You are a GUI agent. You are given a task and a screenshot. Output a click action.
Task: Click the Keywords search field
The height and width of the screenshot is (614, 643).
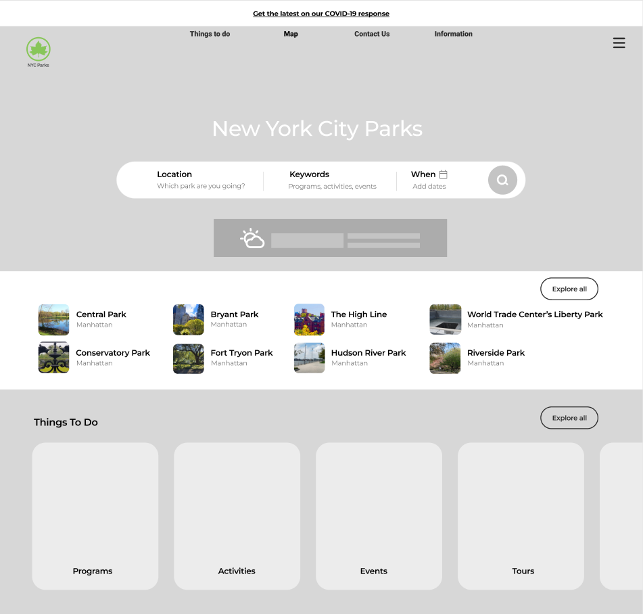tap(332, 180)
